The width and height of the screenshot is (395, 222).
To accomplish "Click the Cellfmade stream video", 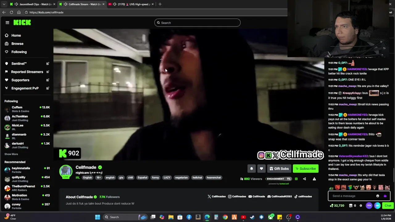I will (189, 95).
